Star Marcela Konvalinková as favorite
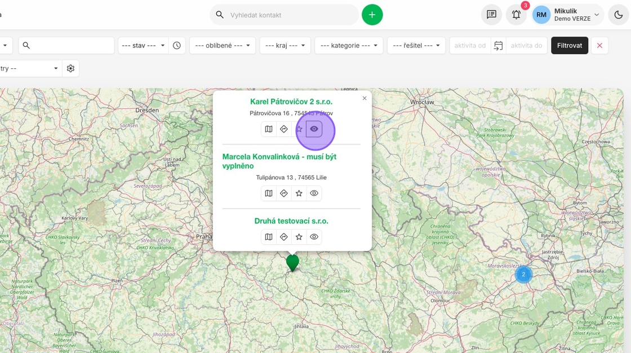Image resolution: width=631 pixels, height=353 pixels. tap(299, 193)
